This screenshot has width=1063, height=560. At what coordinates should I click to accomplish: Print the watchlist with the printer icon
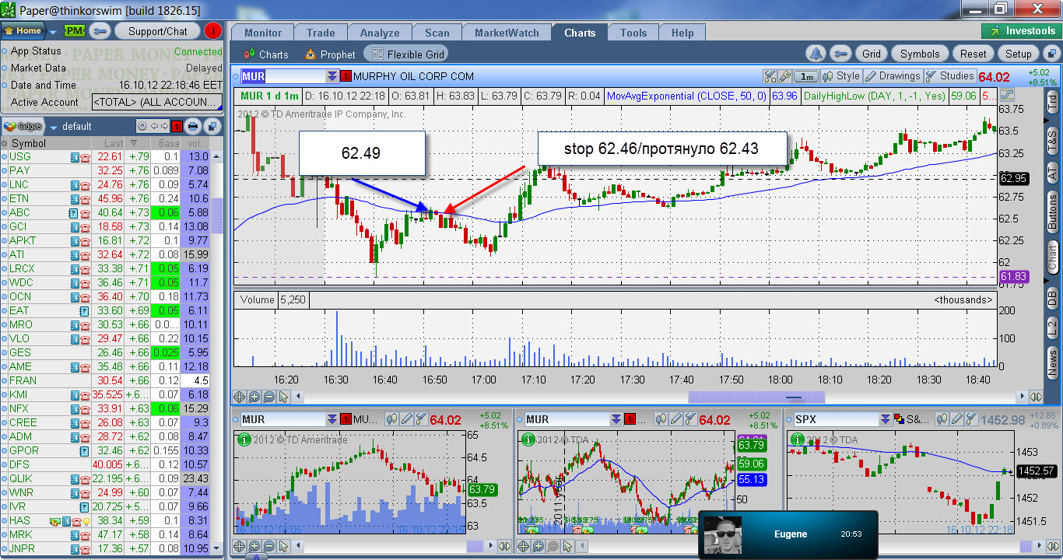(x=193, y=126)
